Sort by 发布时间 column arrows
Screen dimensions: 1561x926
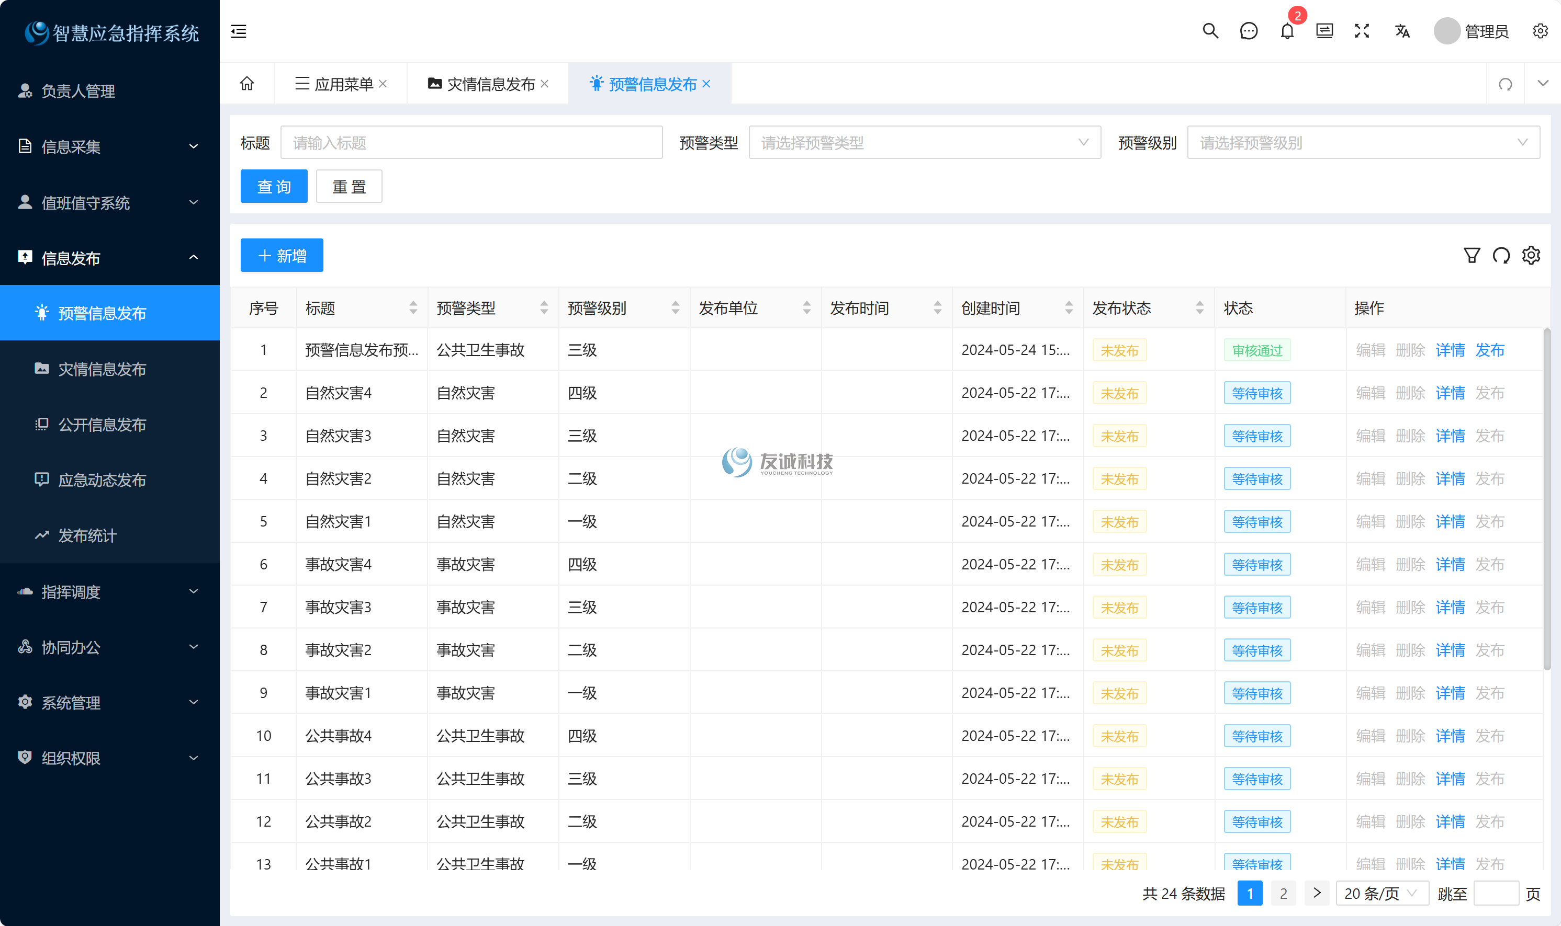coord(937,307)
